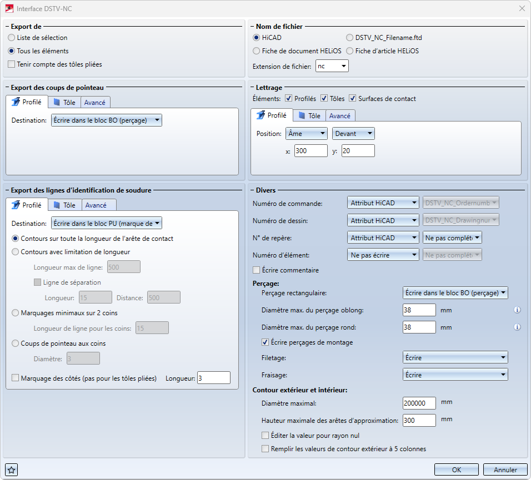This screenshot has width=531, height=480.
Task: Open the Filetage dropdown list
Action: (455, 358)
